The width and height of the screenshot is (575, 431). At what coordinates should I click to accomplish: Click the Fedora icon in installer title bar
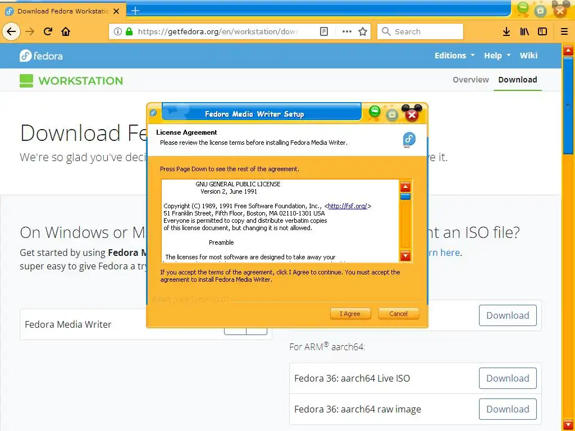pos(153,113)
